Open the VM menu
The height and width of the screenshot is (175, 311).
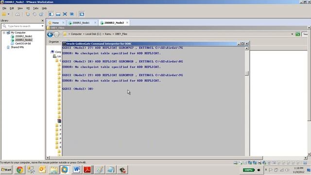click(28, 8)
